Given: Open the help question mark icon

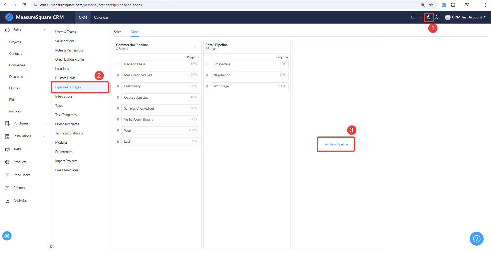Looking at the screenshot, I should (x=437, y=17).
